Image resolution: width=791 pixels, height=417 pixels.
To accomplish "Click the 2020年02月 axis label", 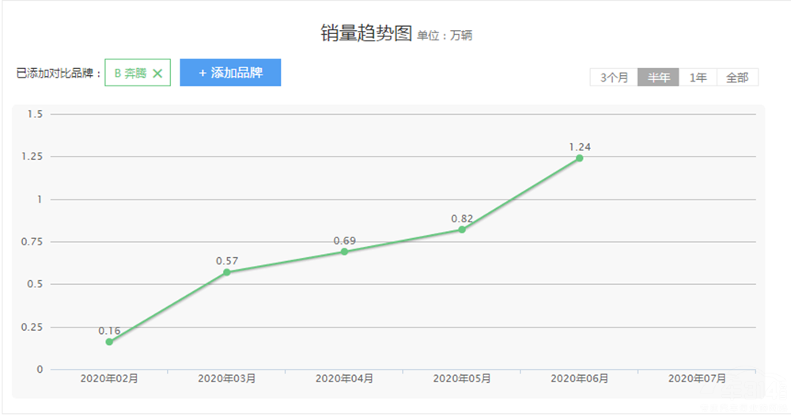I will [x=109, y=379].
